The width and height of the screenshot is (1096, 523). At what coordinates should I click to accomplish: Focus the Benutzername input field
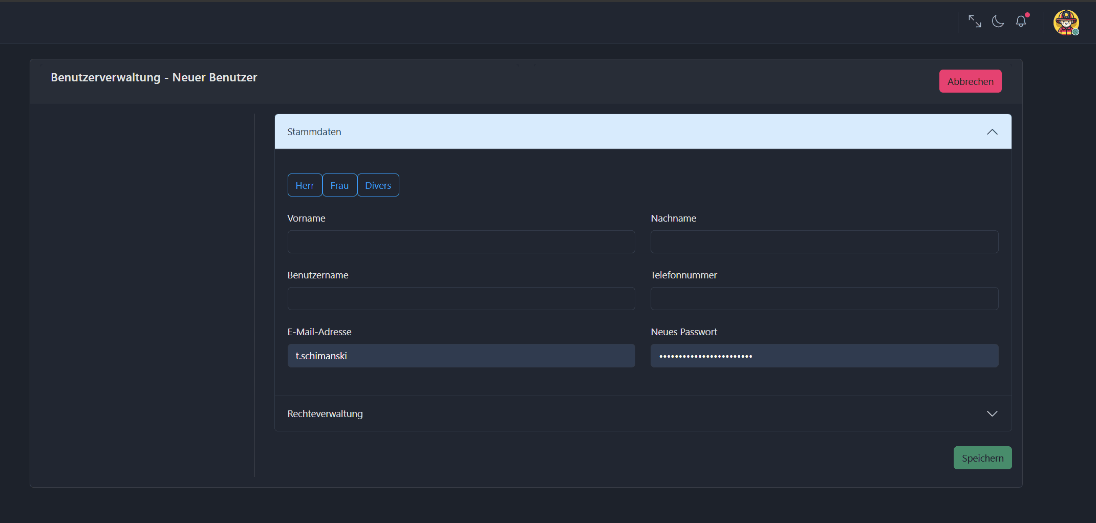pos(461,298)
